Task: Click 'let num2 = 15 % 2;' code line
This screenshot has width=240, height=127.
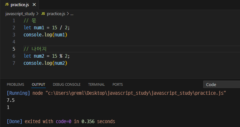Action: coord(47,56)
